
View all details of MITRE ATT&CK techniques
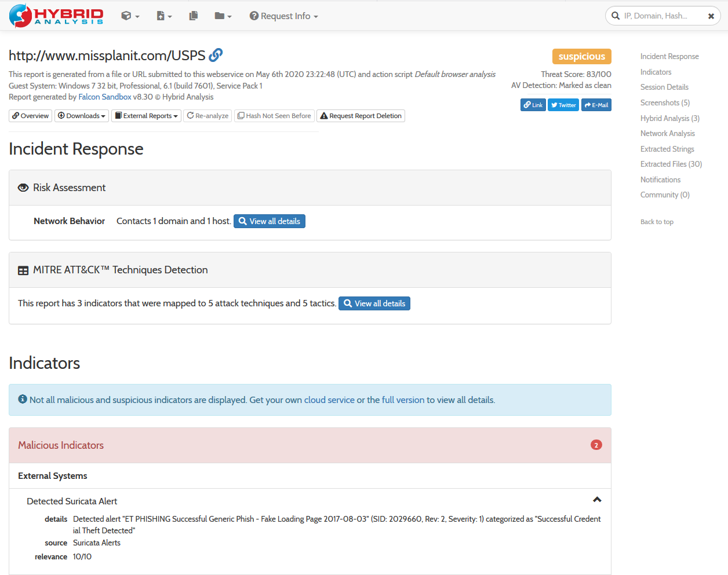coord(374,303)
